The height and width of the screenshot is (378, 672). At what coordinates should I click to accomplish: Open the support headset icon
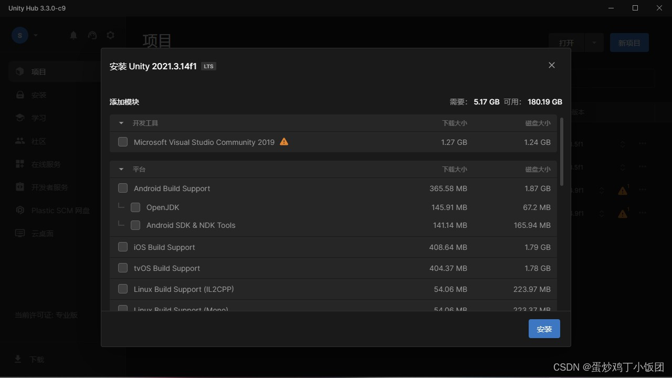(92, 35)
